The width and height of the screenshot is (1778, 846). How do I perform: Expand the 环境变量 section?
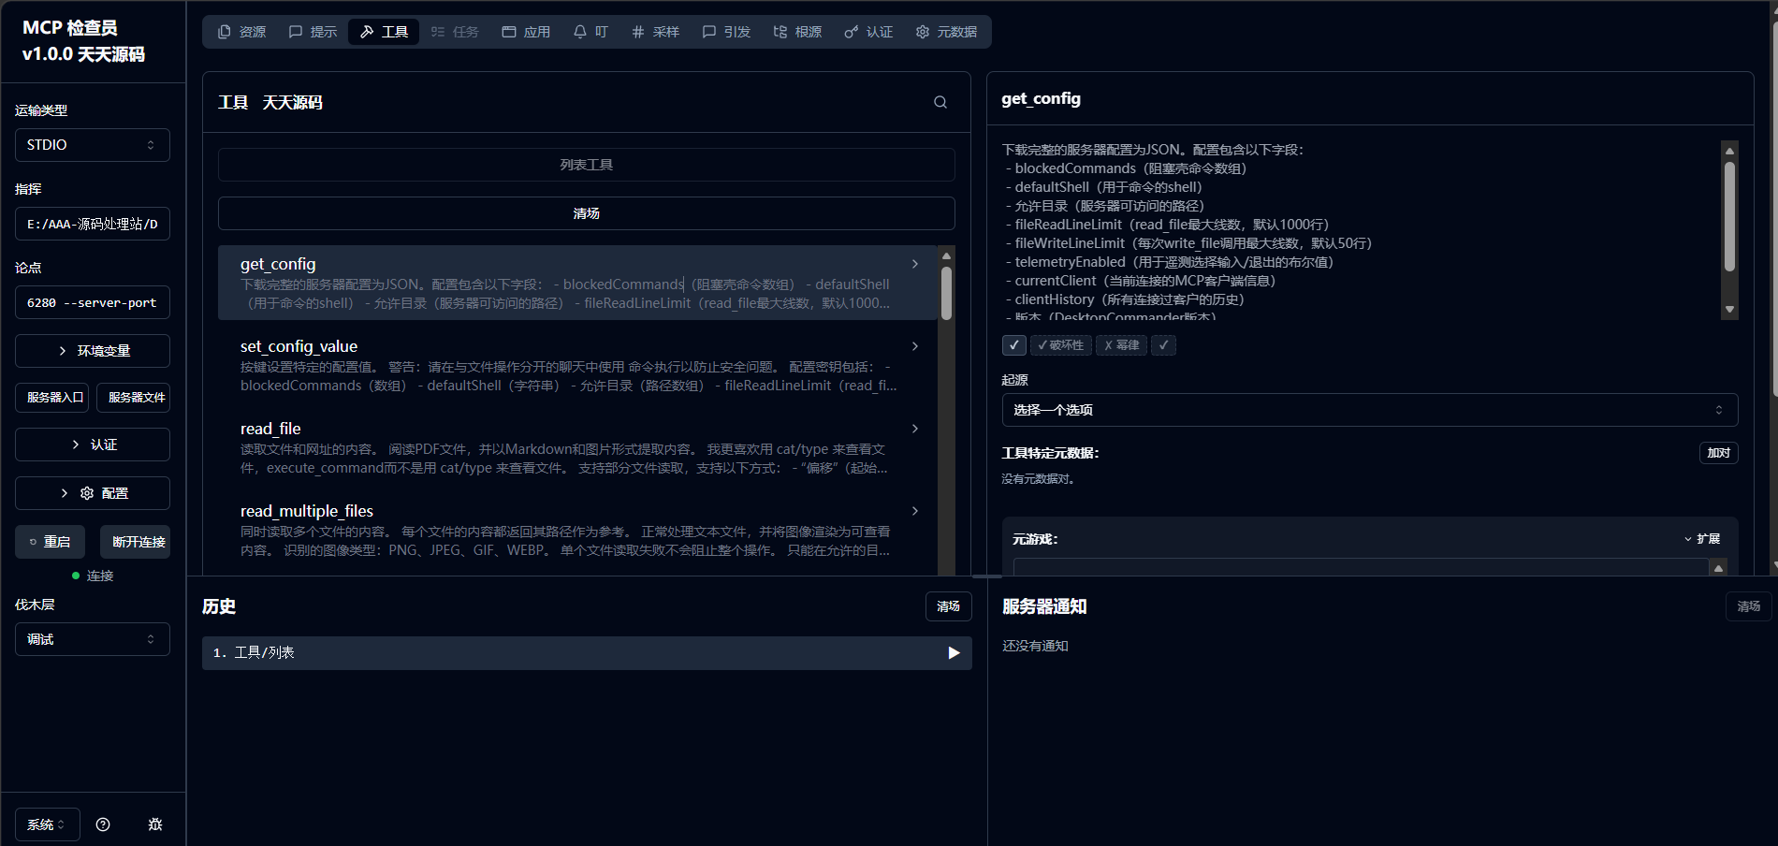93,351
